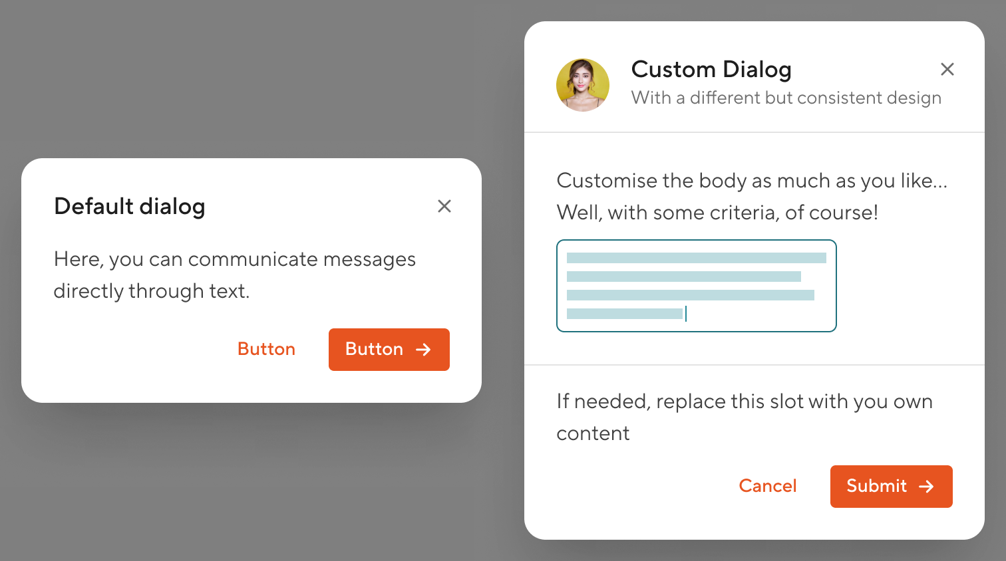Select the 'Default dialog' title text
The width and height of the screenshot is (1006, 561).
click(129, 206)
